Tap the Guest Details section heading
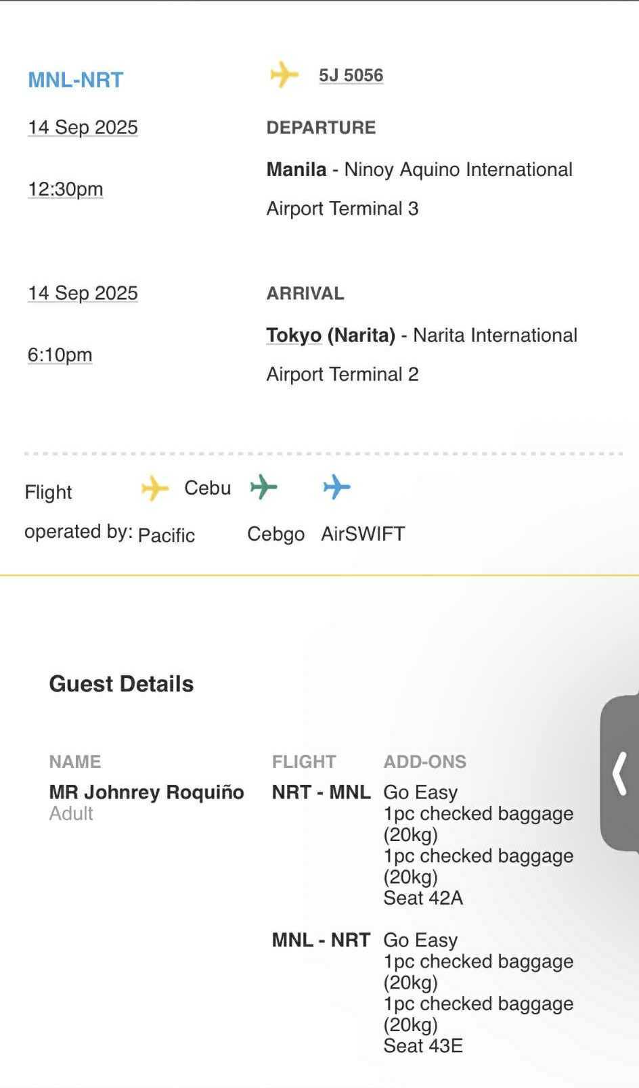This screenshot has width=639, height=1088. pos(121,684)
